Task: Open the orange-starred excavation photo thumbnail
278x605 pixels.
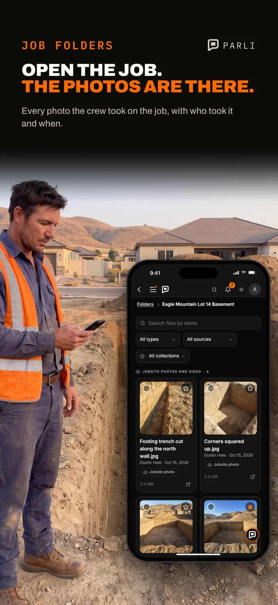Action: (x=231, y=526)
